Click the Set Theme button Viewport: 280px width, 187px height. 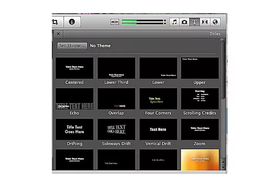click(72, 46)
